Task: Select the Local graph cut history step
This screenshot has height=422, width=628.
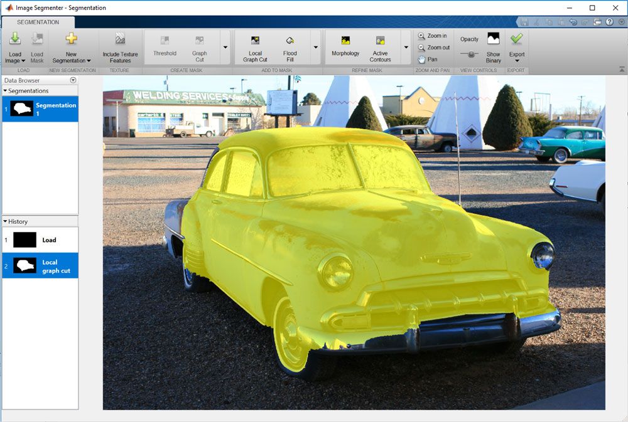Action: tap(40, 266)
